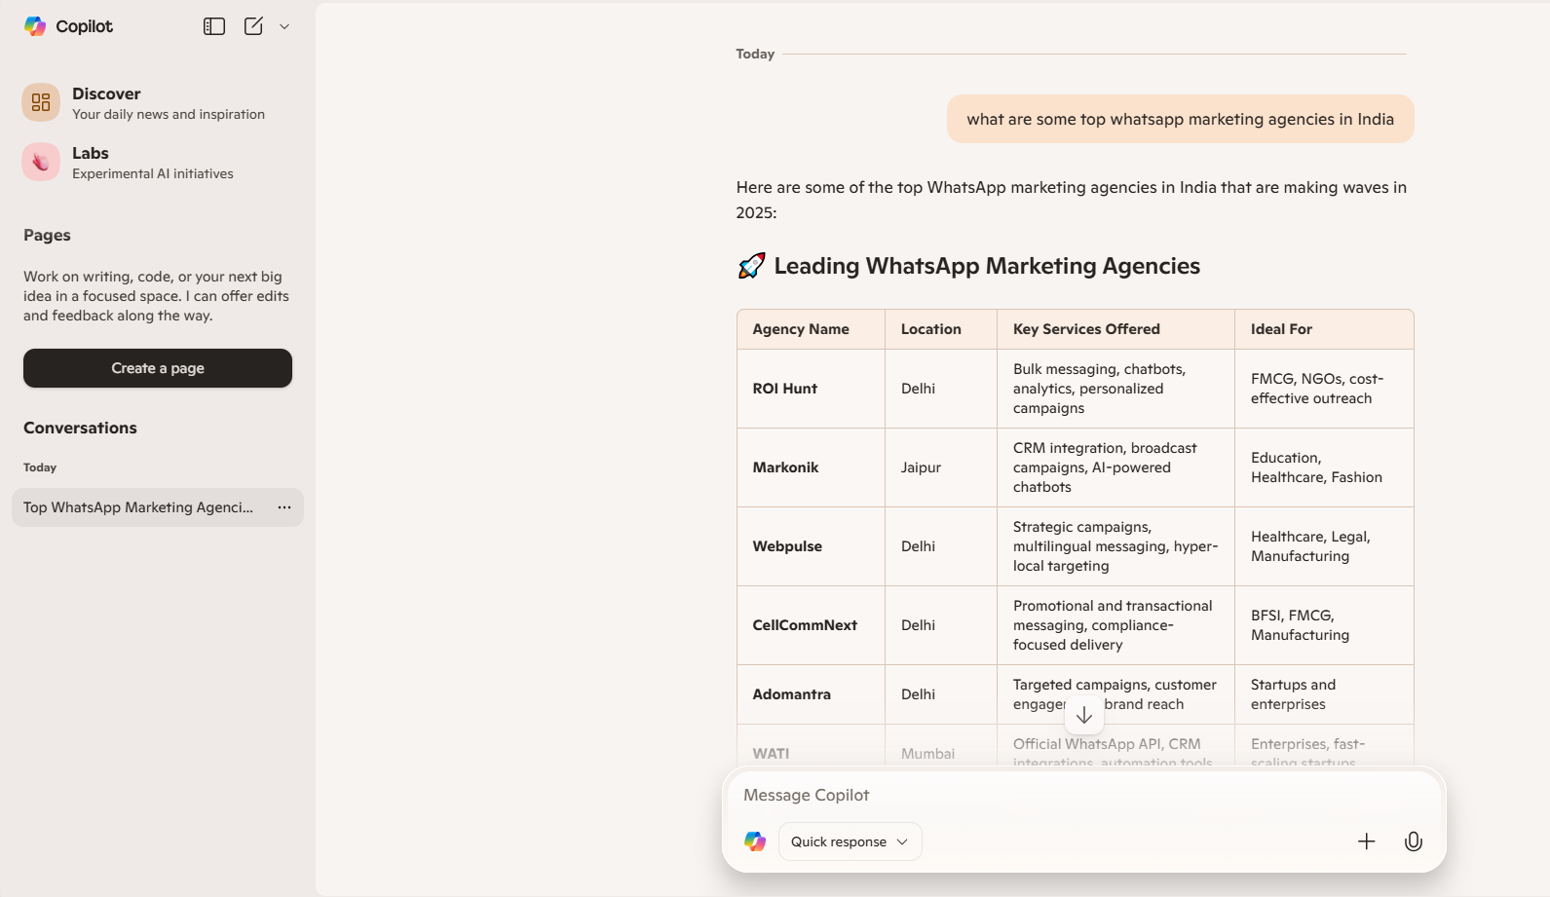This screenshot has height=897, width=1550.
Task: Click the microphone voice input icon
Action: pyautogui.click(x=1414, y=841)
